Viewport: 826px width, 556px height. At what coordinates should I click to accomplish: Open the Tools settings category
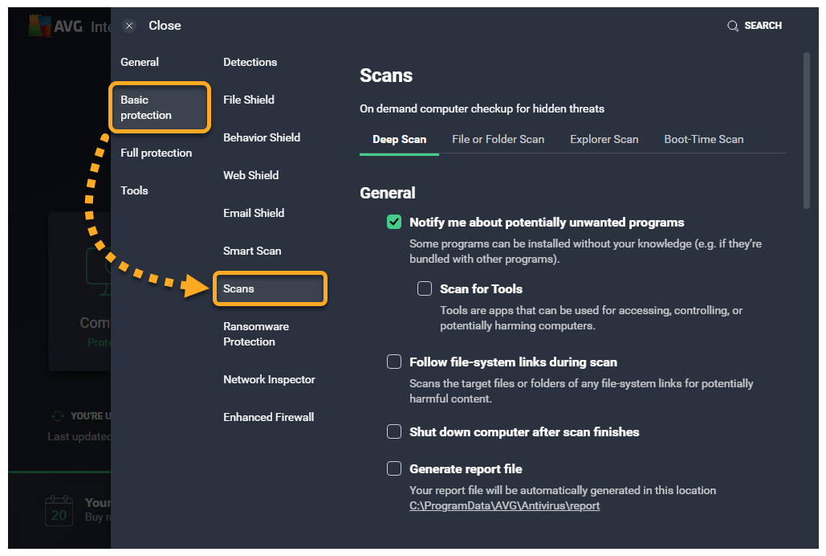[134, 190]
